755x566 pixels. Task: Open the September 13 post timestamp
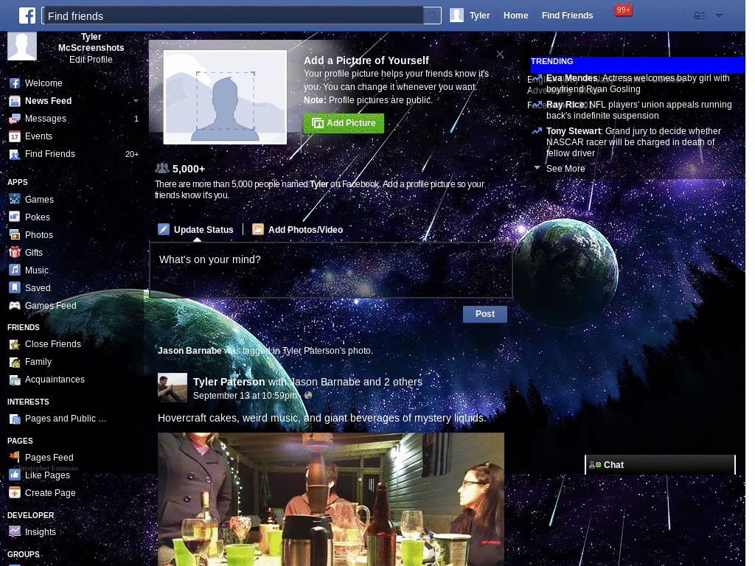coord(245,396)
